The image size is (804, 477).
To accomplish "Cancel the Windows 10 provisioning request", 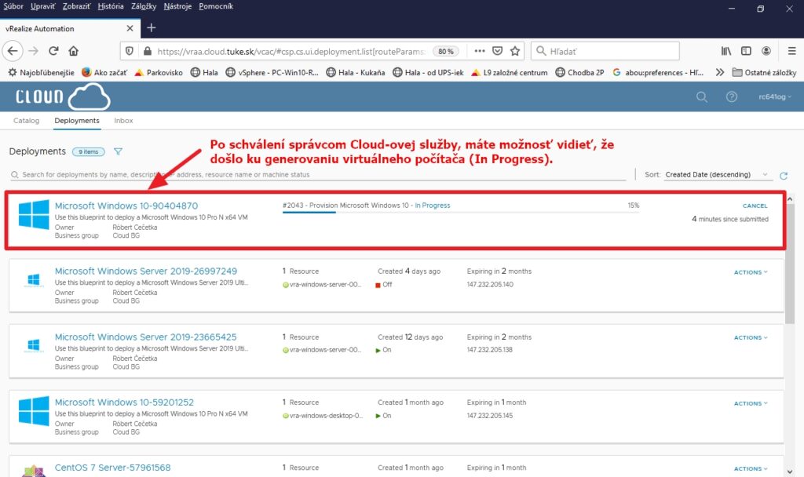I will (755, 206).
